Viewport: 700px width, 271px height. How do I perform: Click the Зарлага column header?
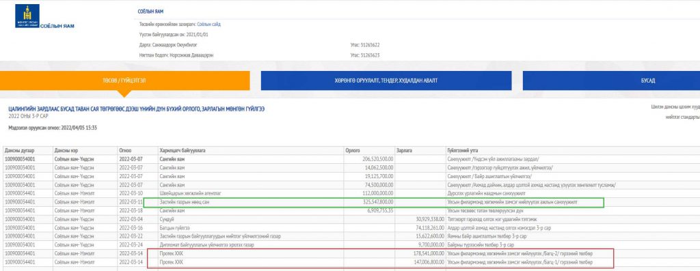click(x=420, y=151)
